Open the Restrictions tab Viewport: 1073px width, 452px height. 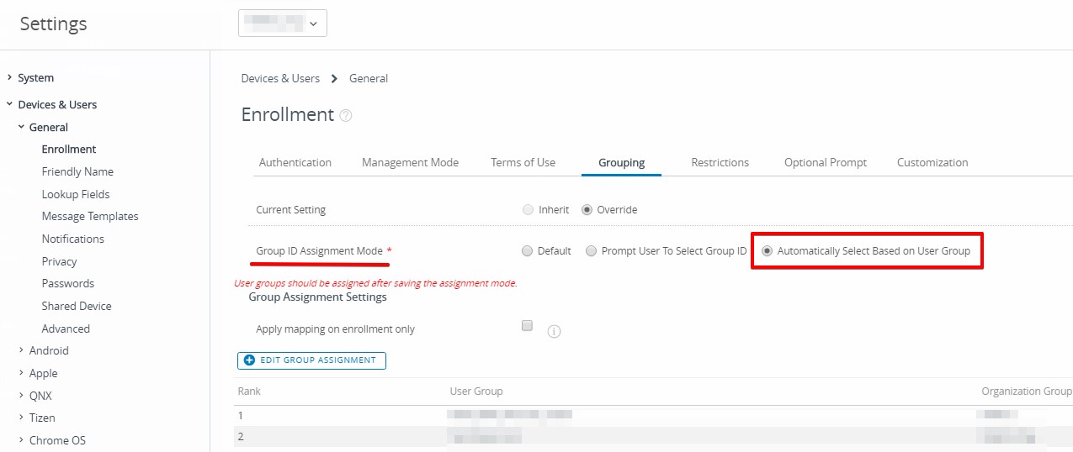(720, 163)
